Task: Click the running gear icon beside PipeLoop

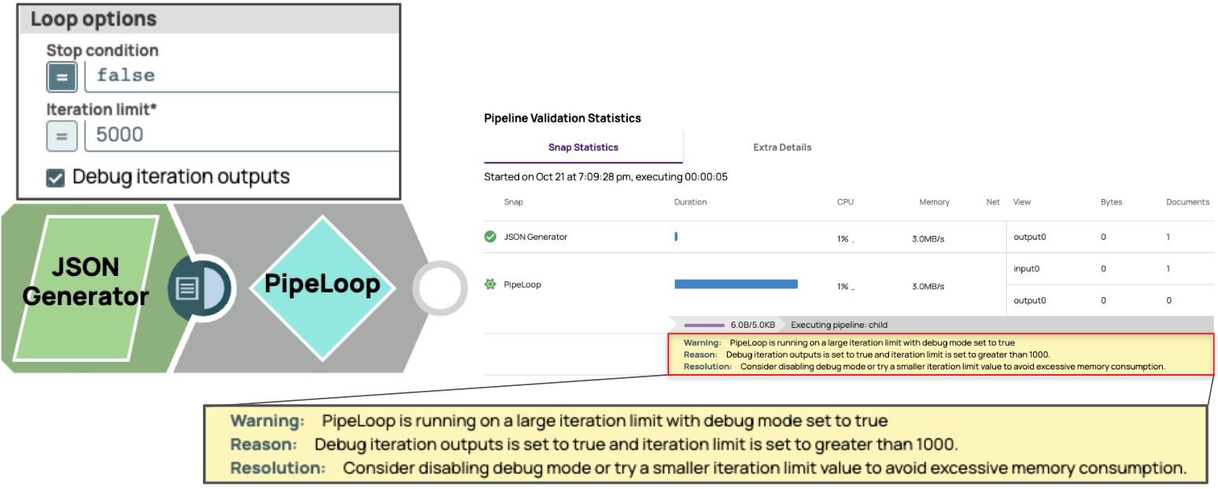Action: coord(490,285)
